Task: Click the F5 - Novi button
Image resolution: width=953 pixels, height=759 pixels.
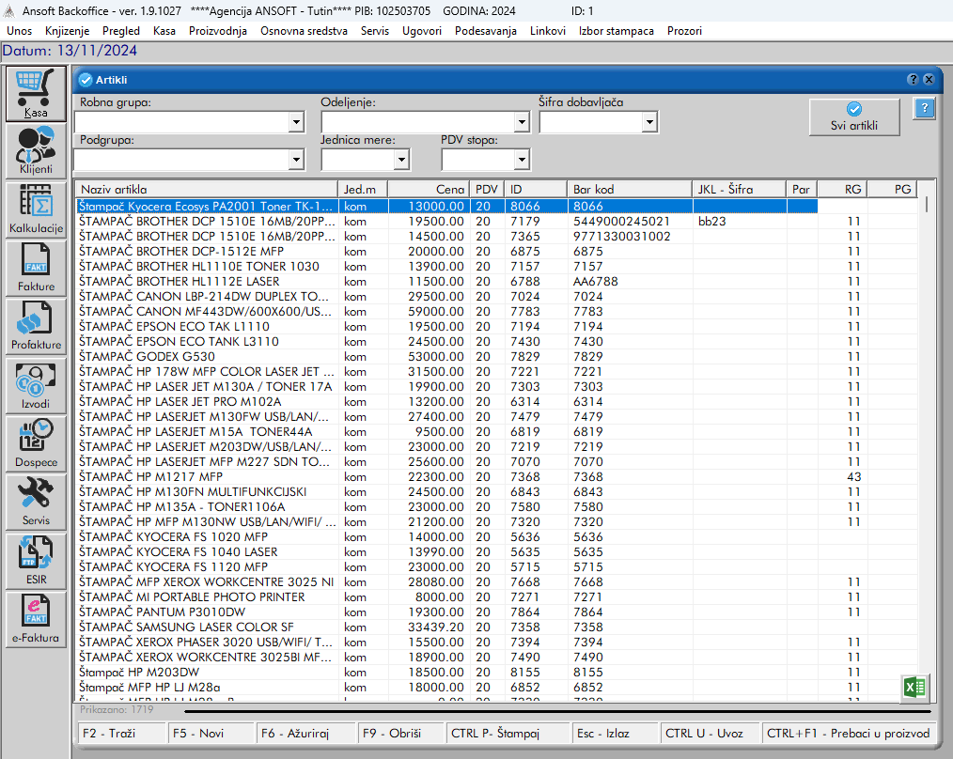Action: (211, 733)
